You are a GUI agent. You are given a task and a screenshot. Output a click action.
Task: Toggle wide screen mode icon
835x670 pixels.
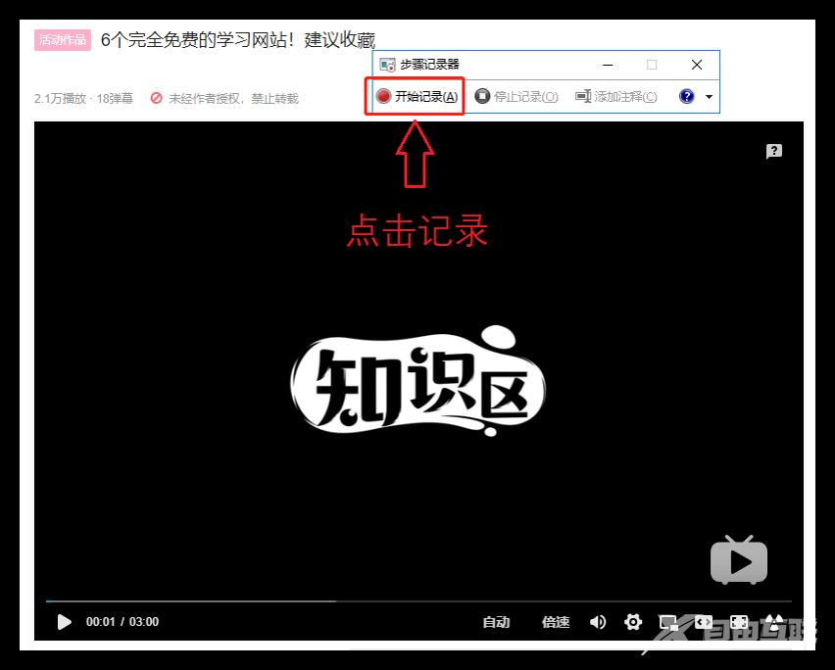(704, 622)
